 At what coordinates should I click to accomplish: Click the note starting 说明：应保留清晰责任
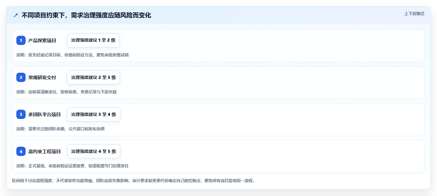(x=67, y=92)
